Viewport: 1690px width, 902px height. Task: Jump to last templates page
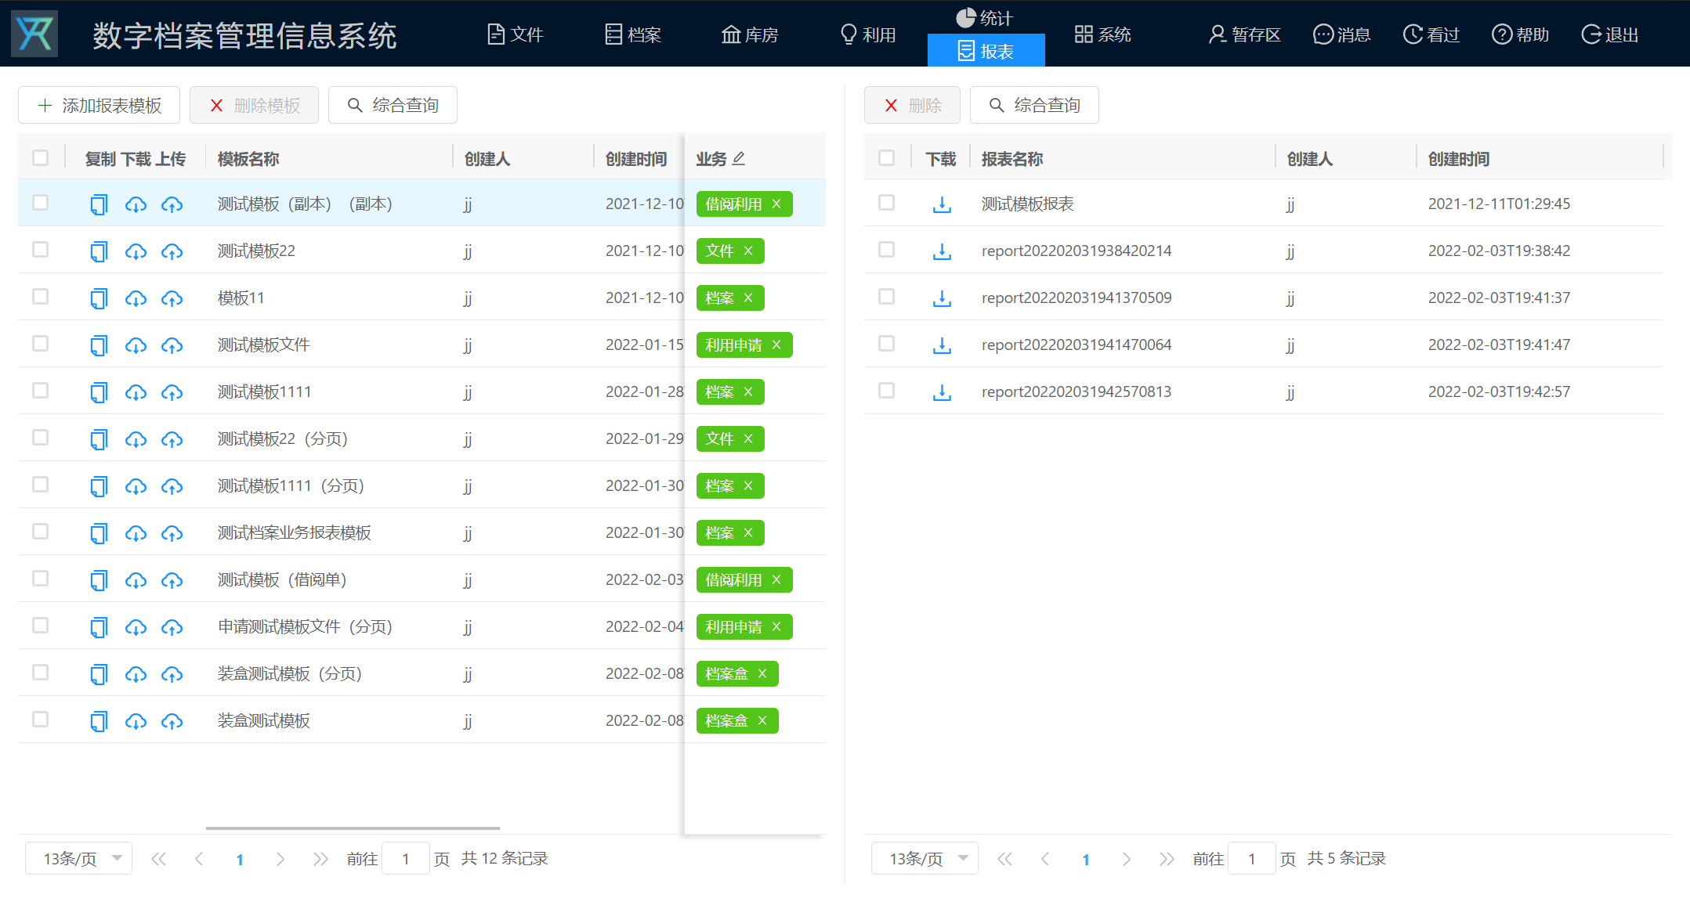click(x=320, y=859)
